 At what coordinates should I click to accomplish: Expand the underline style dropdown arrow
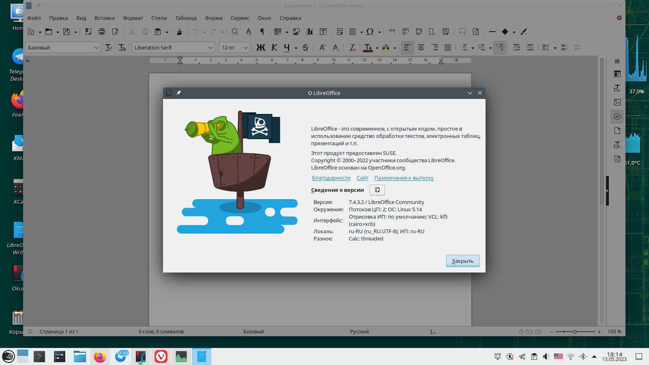tap(296, 48)
